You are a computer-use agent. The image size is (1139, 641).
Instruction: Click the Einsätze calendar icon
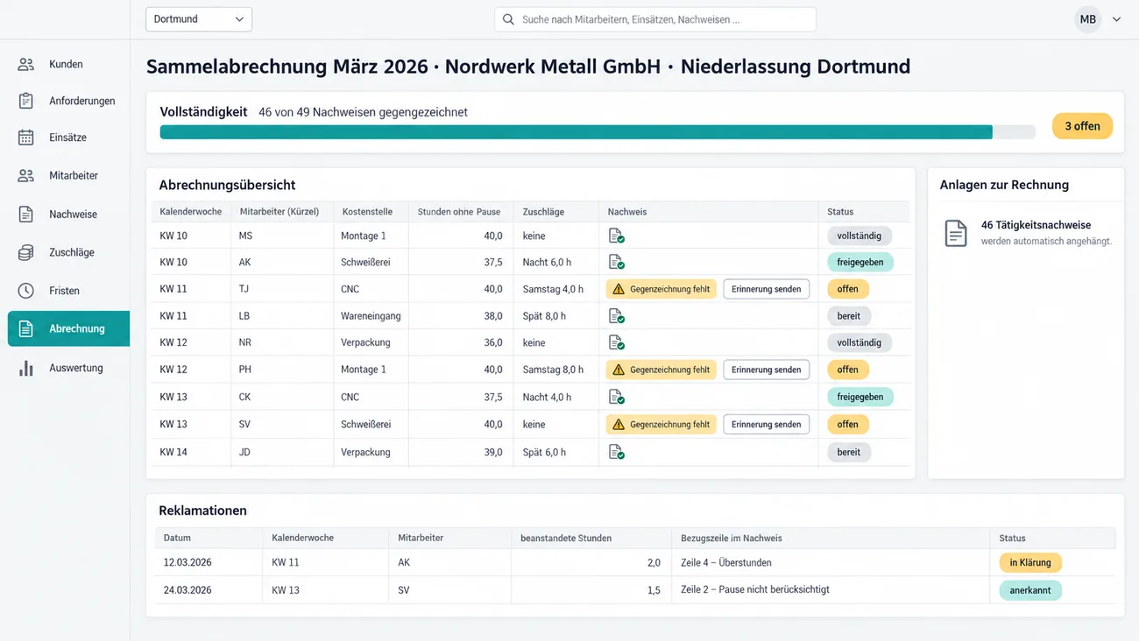[x=26, y=137]
